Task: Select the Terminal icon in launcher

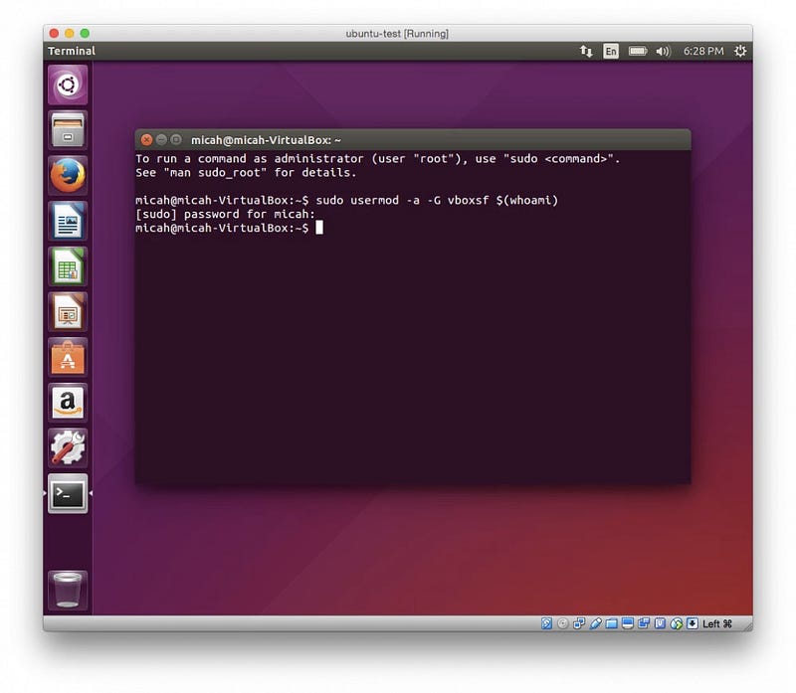Action: [68, 493]
